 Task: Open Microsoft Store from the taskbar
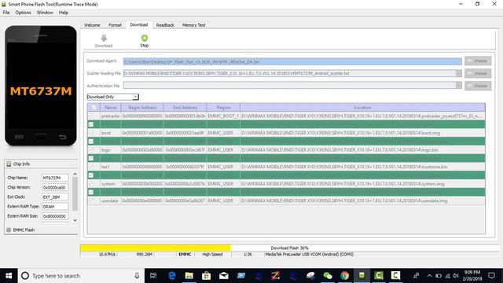pos(206,276)
